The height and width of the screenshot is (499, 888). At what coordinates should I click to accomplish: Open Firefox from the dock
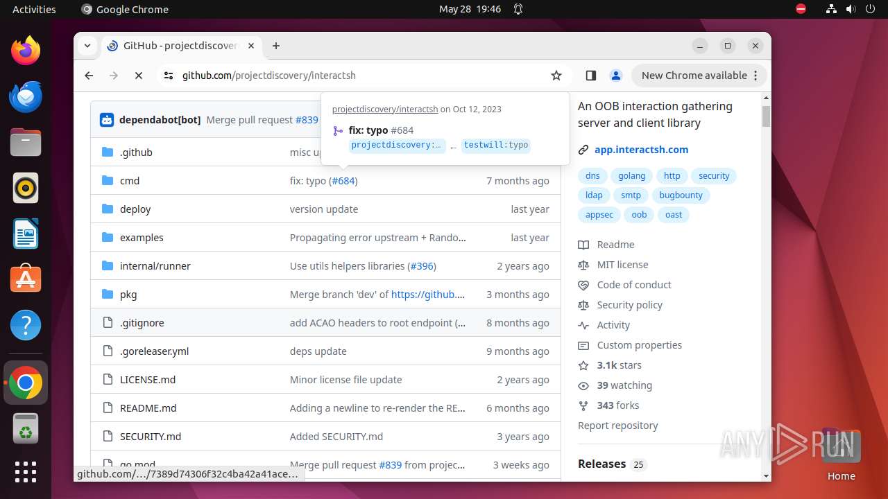click(x=26, y=51)
